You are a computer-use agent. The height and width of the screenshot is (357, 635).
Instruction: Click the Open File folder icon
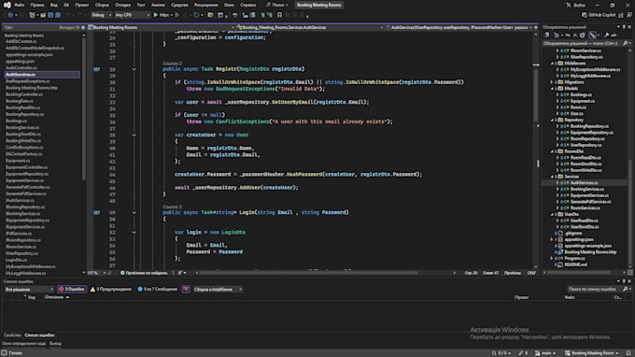[x=43, y=15]
